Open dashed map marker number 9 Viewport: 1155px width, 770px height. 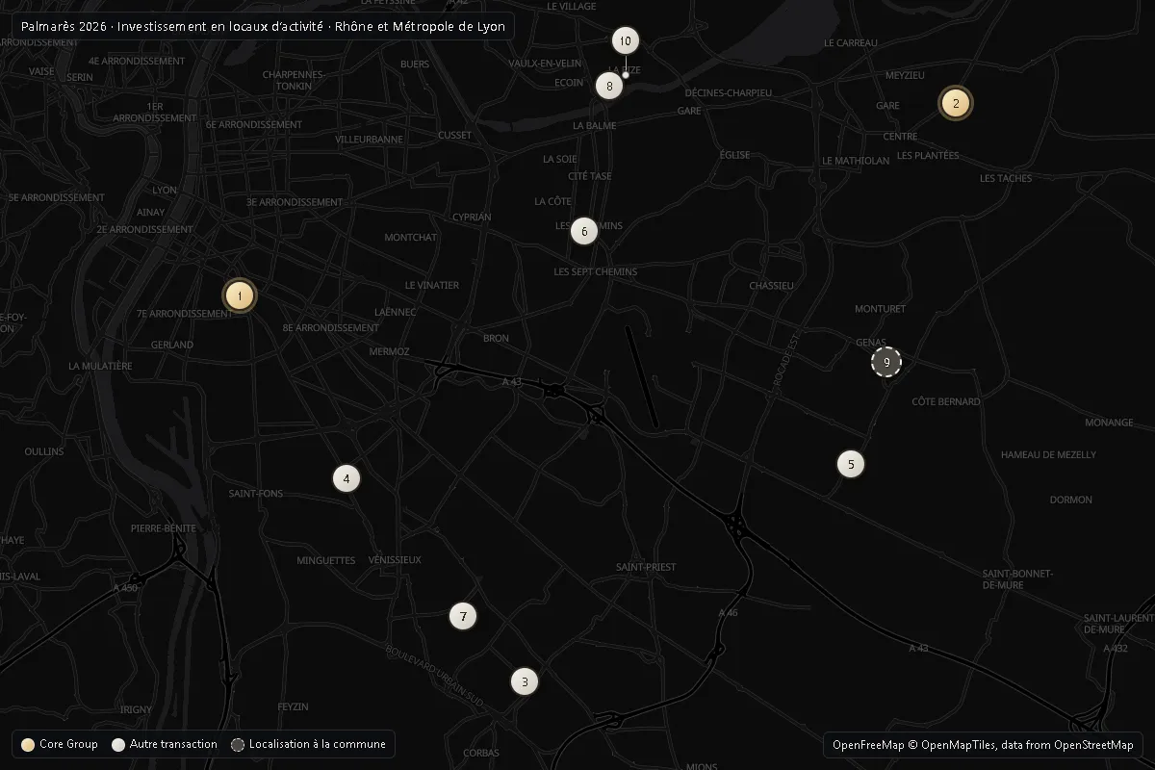point(886,363)
